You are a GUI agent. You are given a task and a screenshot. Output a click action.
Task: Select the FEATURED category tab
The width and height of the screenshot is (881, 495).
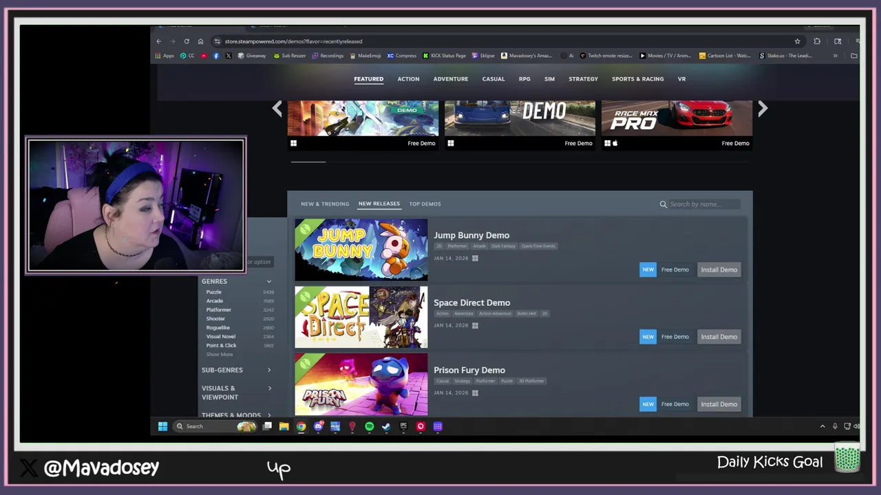click(369, 79)
